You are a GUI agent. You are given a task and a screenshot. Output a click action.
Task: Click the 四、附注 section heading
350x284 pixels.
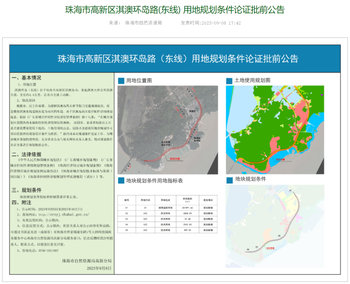tap(22, 203)
